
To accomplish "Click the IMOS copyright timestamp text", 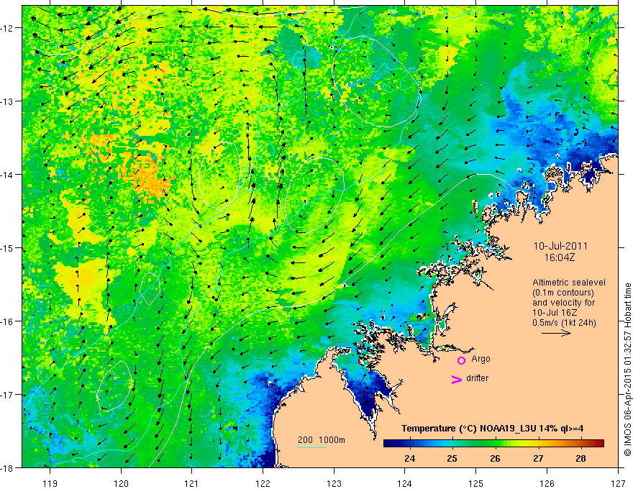I will tap(627, 370).
